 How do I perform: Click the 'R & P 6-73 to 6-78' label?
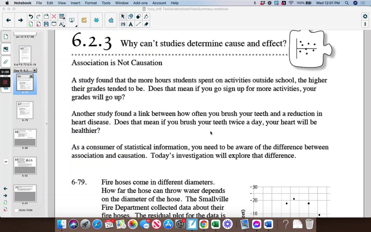tap(25, 65)
